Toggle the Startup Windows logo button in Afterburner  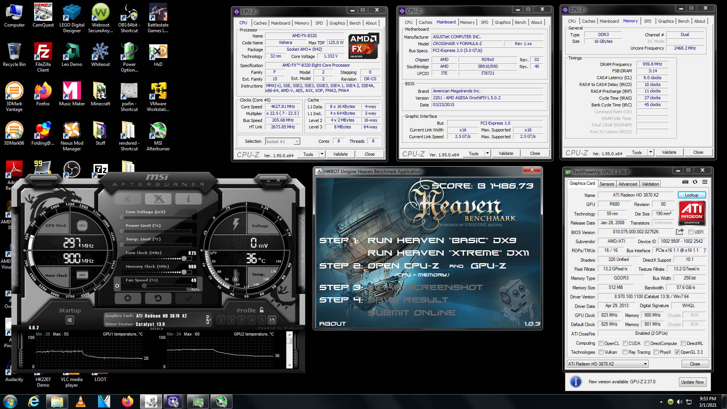click(70, 320)
